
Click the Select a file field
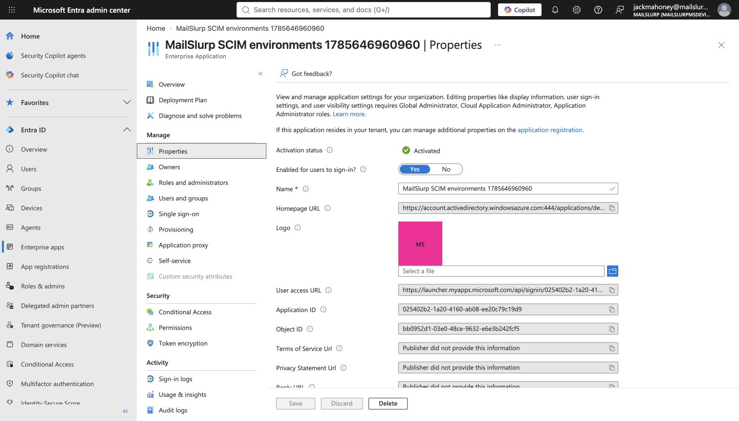pyautogui.click(x=501, y=271)
